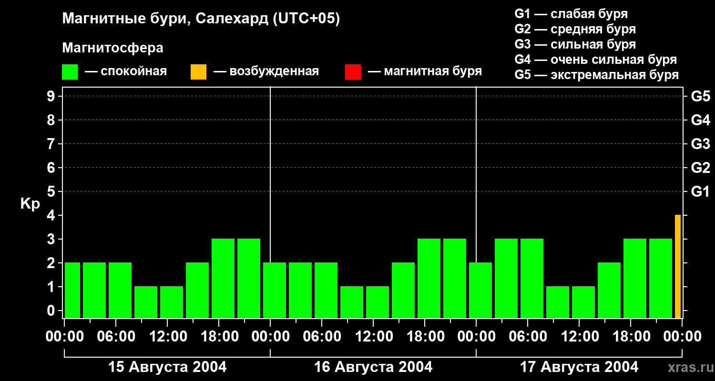
Task: Click the 12:00 time label for 16 Августа
Action: click(373, 337)
